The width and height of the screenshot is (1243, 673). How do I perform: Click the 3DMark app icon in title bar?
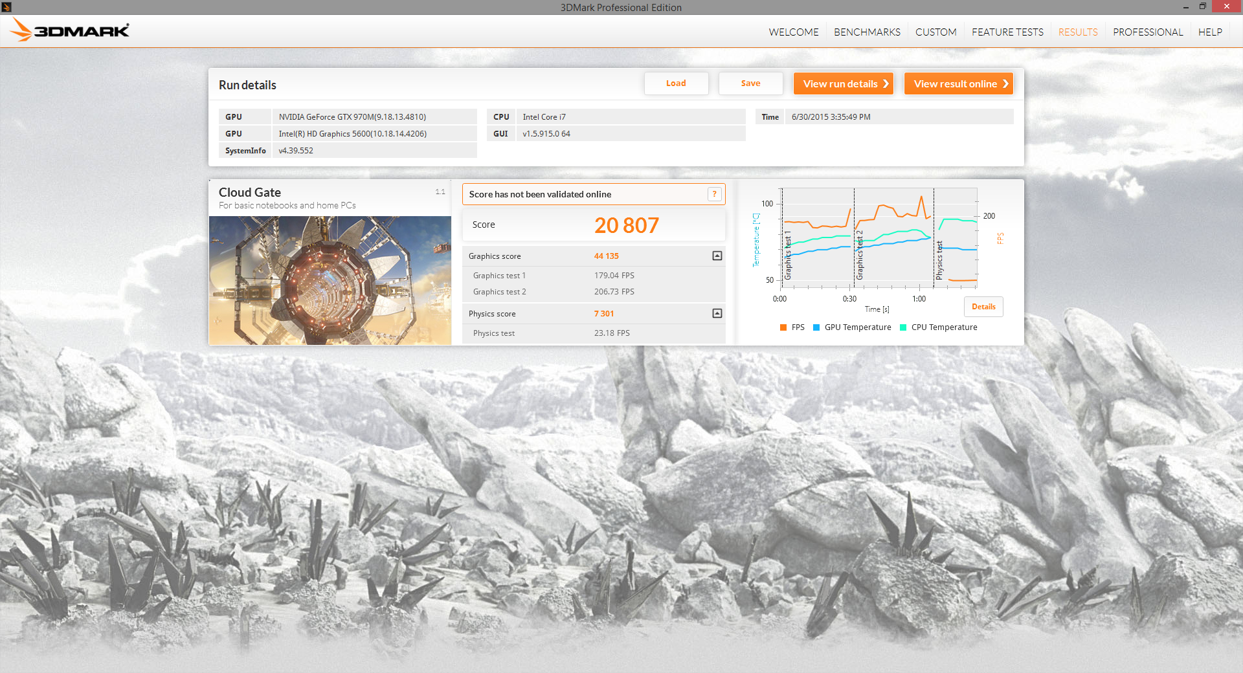coord(6,7)
